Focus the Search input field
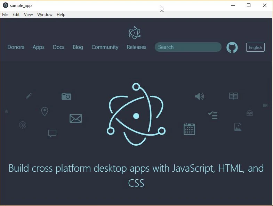The height and width of the screenshot is (206, 273). coord(188,47)
